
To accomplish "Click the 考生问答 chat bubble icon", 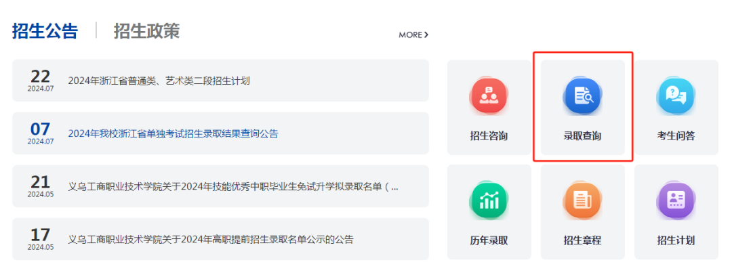I will 676,96.
